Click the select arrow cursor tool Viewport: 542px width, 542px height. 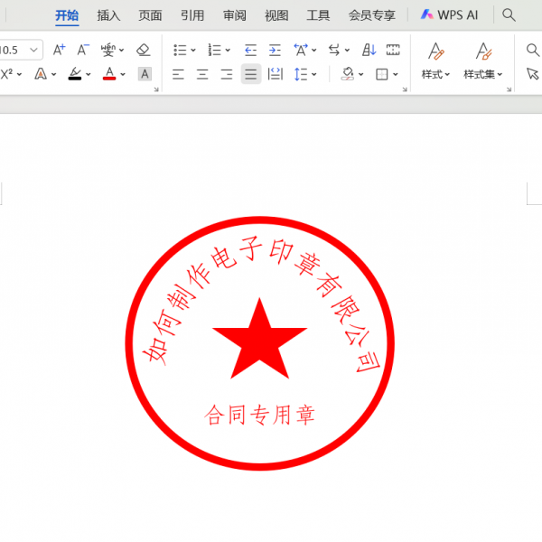[x=531, y=74]
